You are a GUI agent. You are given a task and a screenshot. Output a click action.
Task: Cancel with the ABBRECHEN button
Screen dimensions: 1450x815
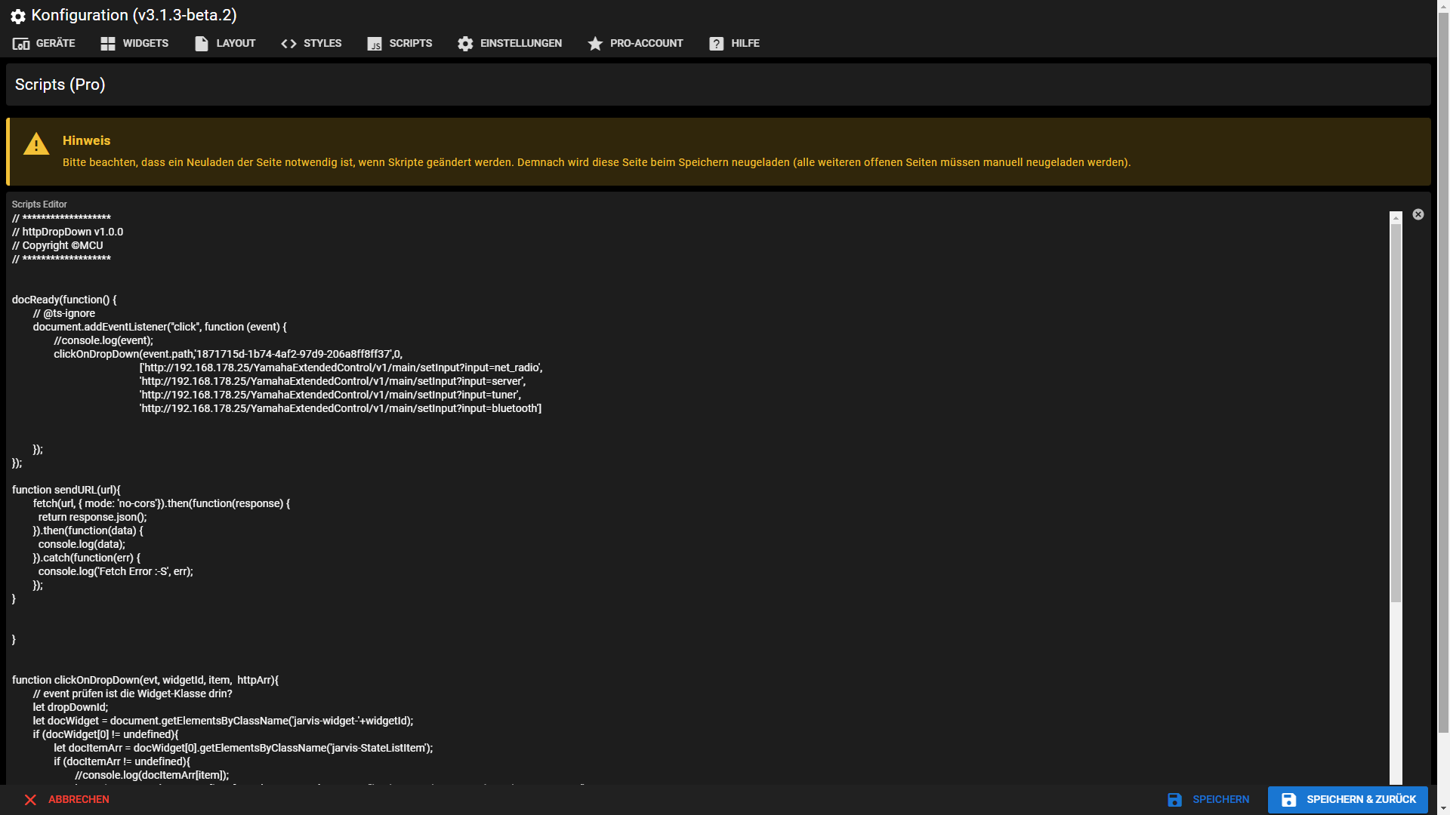coord(66,800)
